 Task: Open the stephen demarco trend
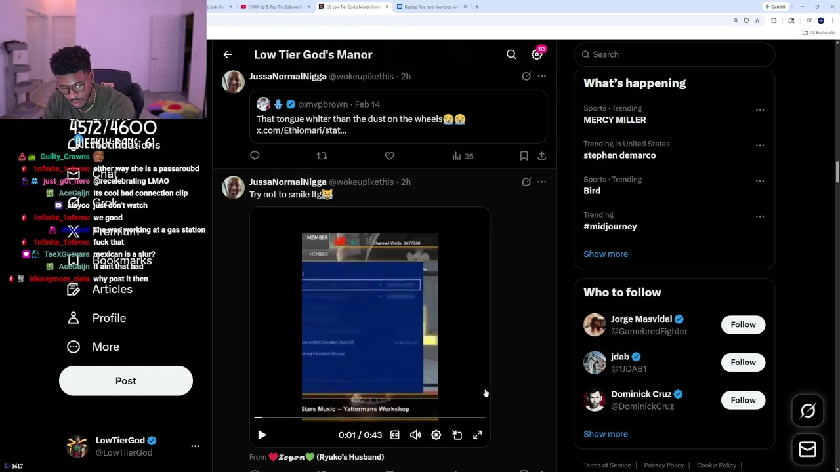[x=619, y=155]
